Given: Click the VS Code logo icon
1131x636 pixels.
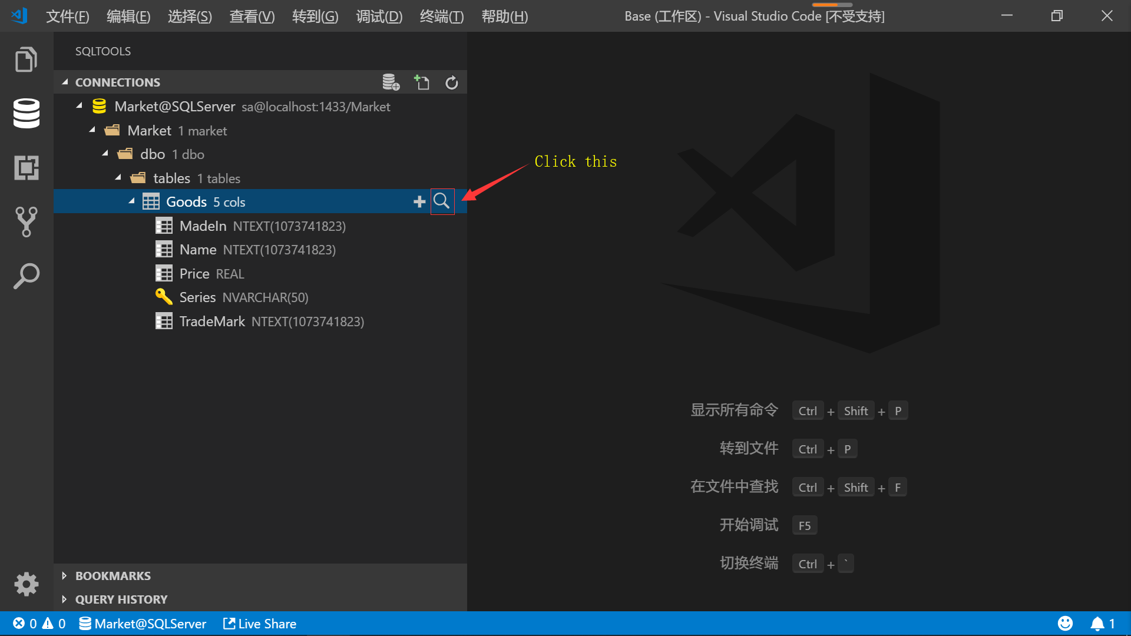Looking at the screenshot, I should (x=19, y=16).
